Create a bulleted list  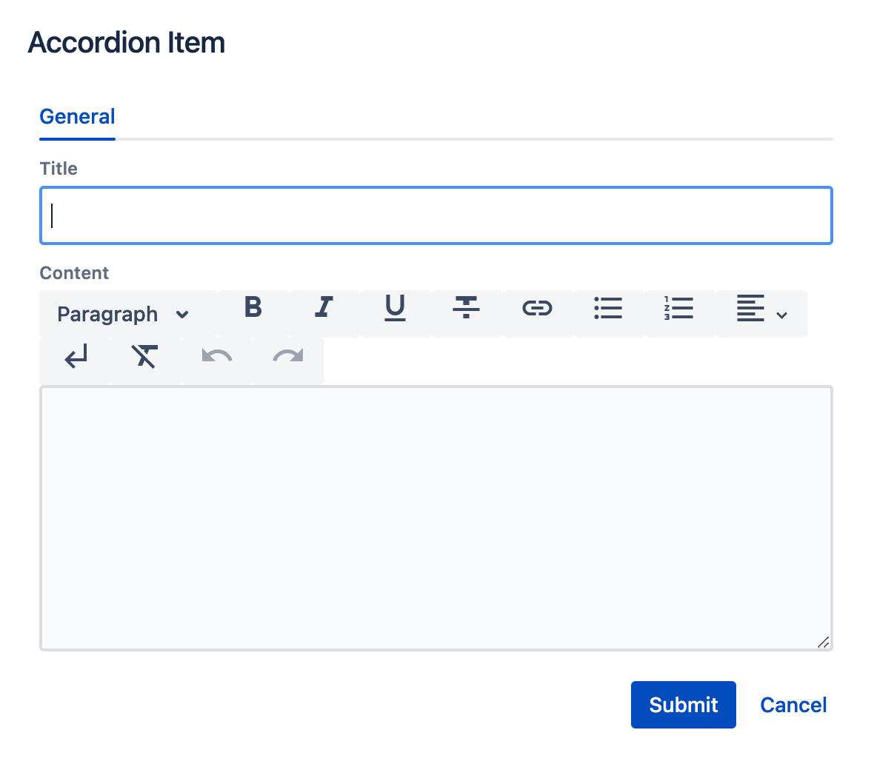click(608, 313)
